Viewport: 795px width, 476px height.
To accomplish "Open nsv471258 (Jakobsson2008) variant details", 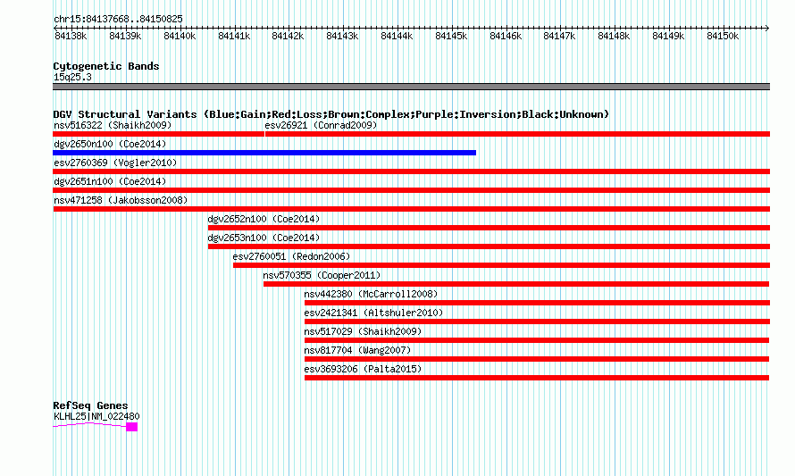I will point(121,200).
